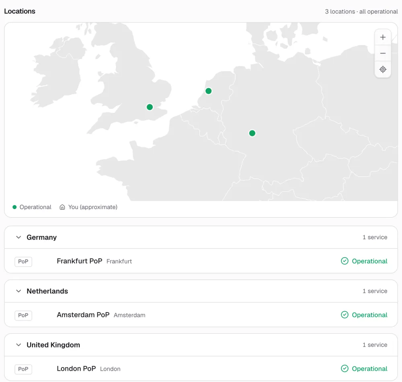Click the PoP badge for London
This screenshot has height=382, width=402.
coord(23,369)
